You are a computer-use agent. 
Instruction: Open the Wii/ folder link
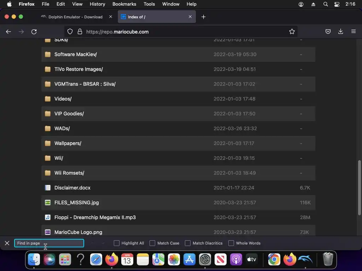tap(59, 158)
